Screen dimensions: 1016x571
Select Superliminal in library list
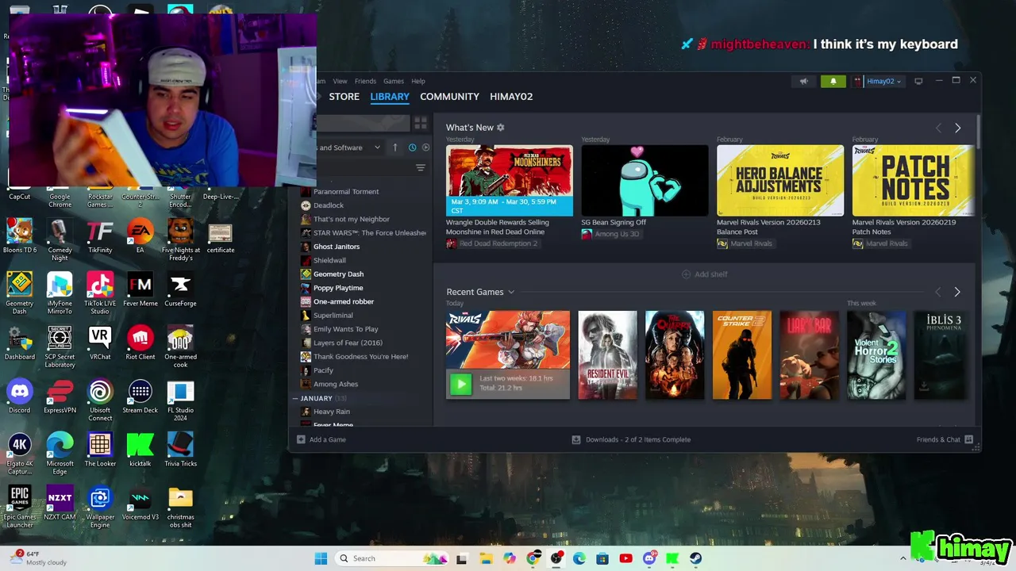(333, 316)
